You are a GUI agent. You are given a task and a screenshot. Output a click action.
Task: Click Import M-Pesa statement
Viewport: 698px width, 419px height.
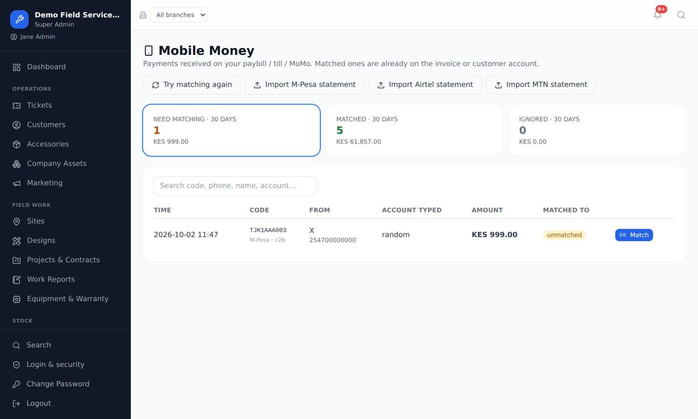305,85
